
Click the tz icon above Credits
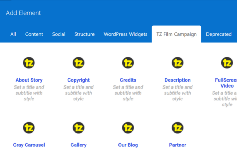[128, 63]
